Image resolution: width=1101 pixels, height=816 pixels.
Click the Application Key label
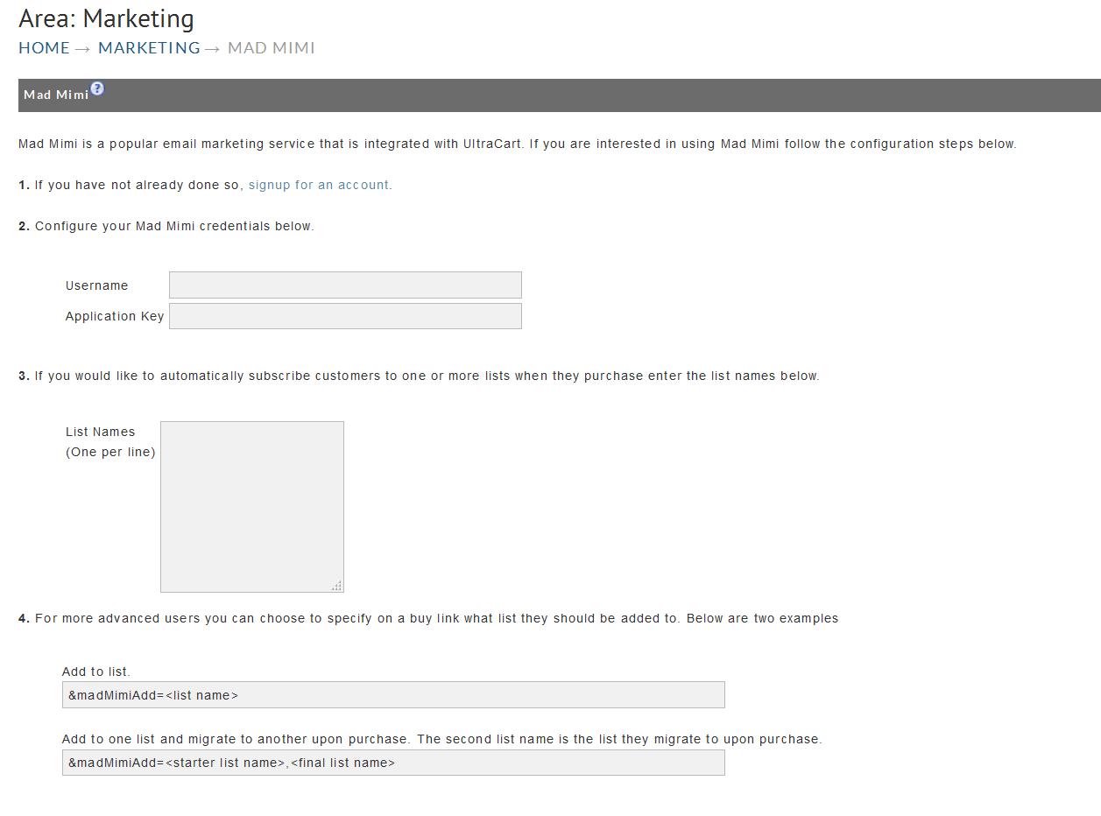(115, 316)
